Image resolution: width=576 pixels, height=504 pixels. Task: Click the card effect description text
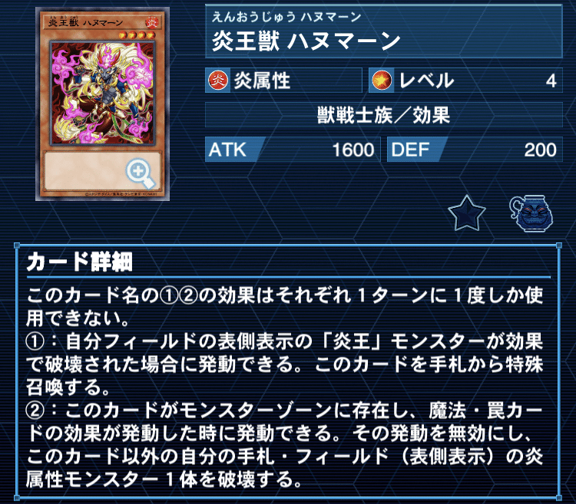pyautogui.click(x=285, y=387)
